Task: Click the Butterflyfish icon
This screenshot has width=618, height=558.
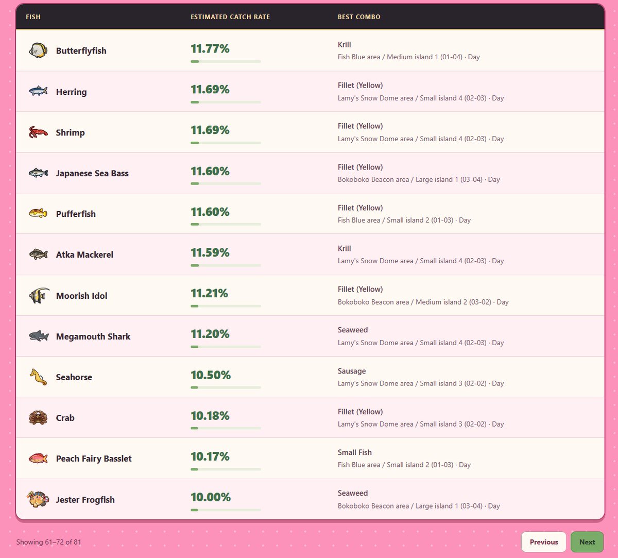Action: (38, 50)
